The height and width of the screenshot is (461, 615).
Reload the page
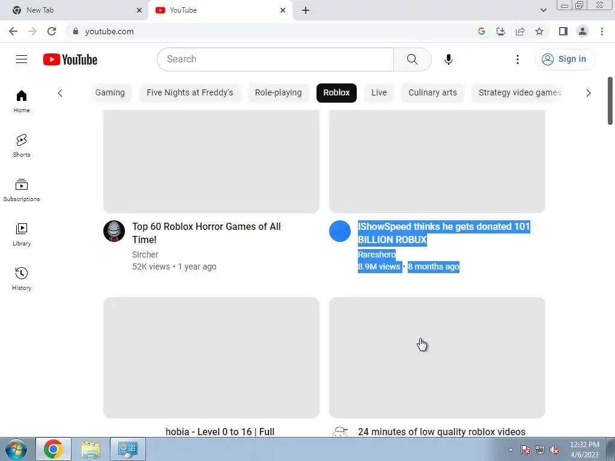(52, 31)
